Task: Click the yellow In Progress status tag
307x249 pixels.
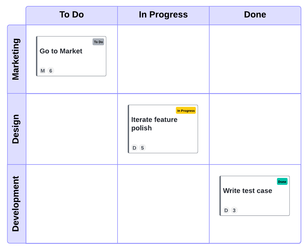Action: (186, 111)
